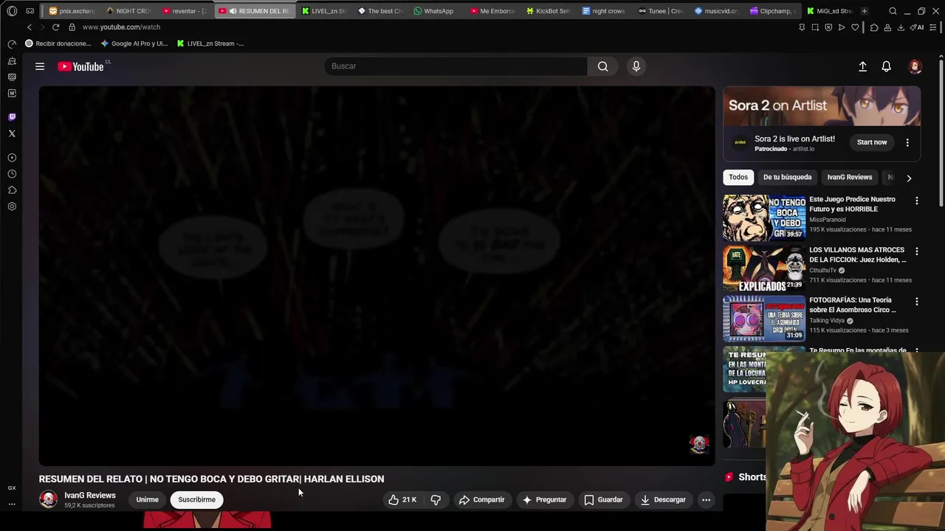Select the 'De tu búsqueda' chip
Image resolution: width=945 pixels, height=531 pixels.
pos(787,177)
